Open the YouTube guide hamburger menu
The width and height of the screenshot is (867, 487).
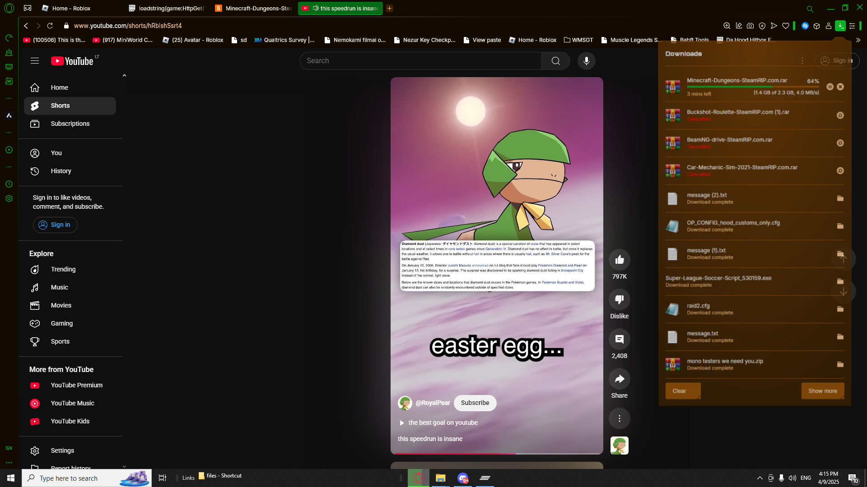coord(35,61)
